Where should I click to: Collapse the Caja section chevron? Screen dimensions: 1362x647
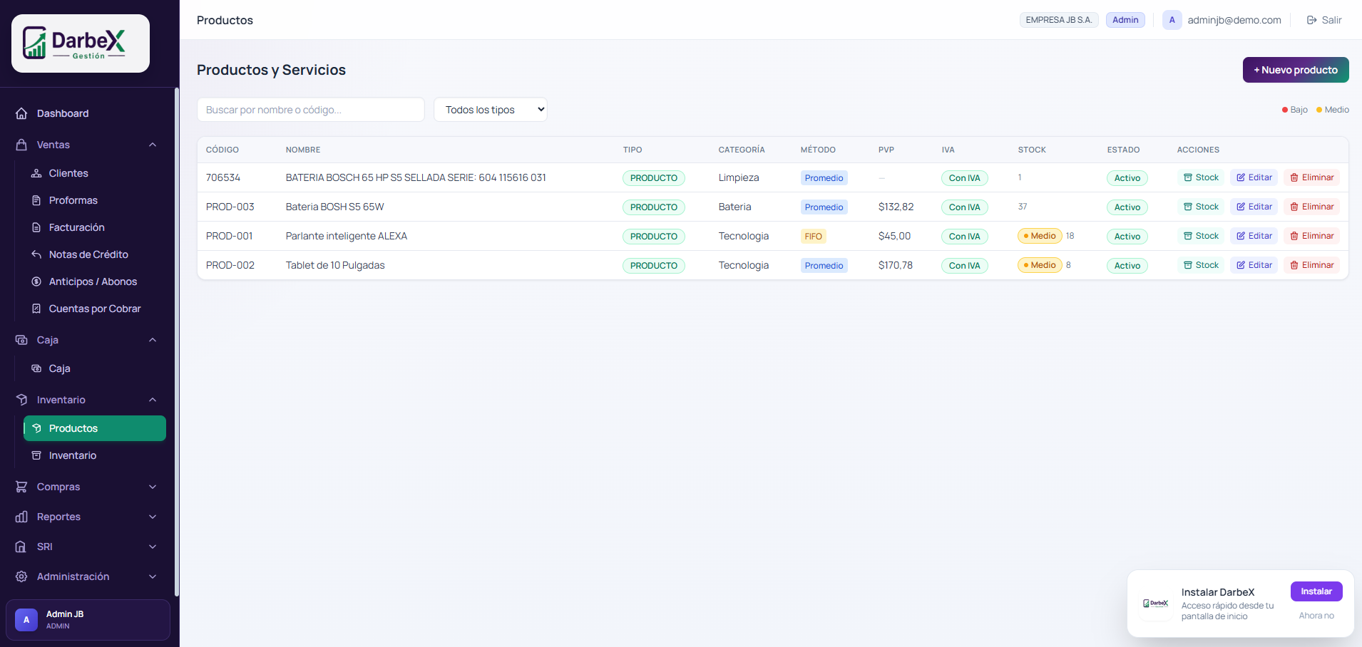tap(153, 340)
